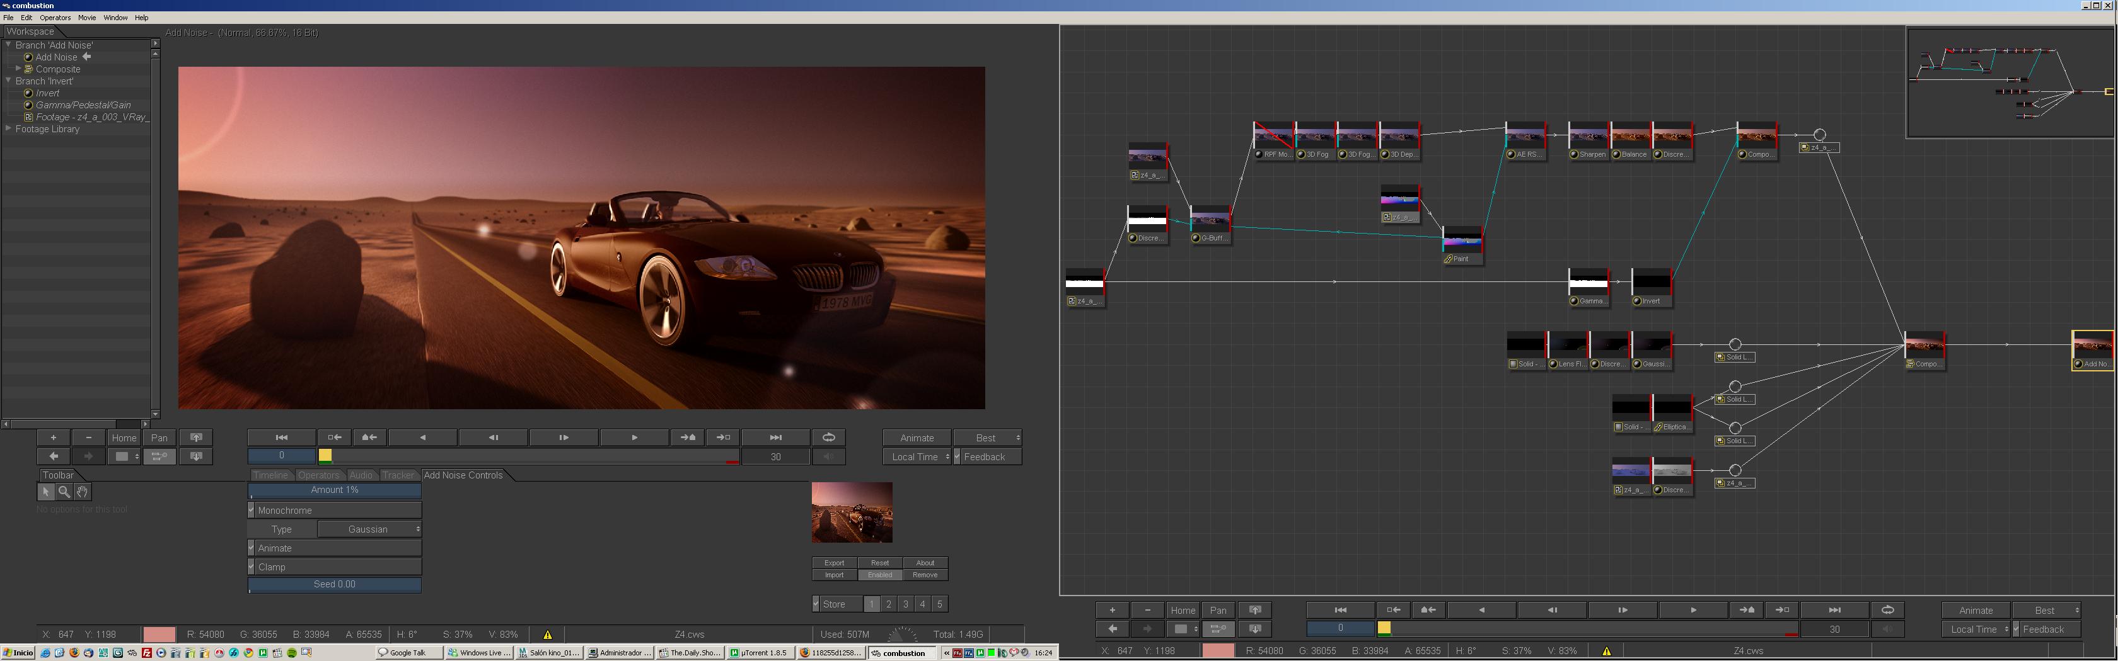Toggle the Store checkbox
2118x661 pixels.
[816, 604]
